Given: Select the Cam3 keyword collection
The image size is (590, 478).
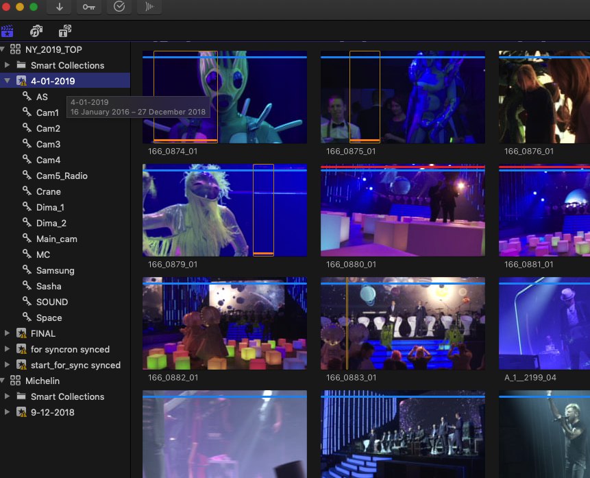Looking at the screenshot, I should pos(48,144).
